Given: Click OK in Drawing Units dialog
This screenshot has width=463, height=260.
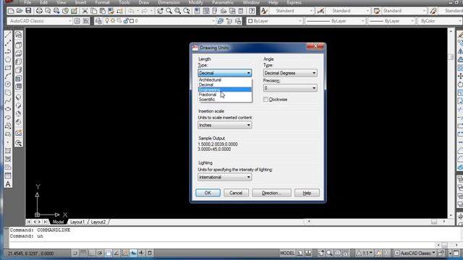Looking at the screenshot, I should (208, 193).
